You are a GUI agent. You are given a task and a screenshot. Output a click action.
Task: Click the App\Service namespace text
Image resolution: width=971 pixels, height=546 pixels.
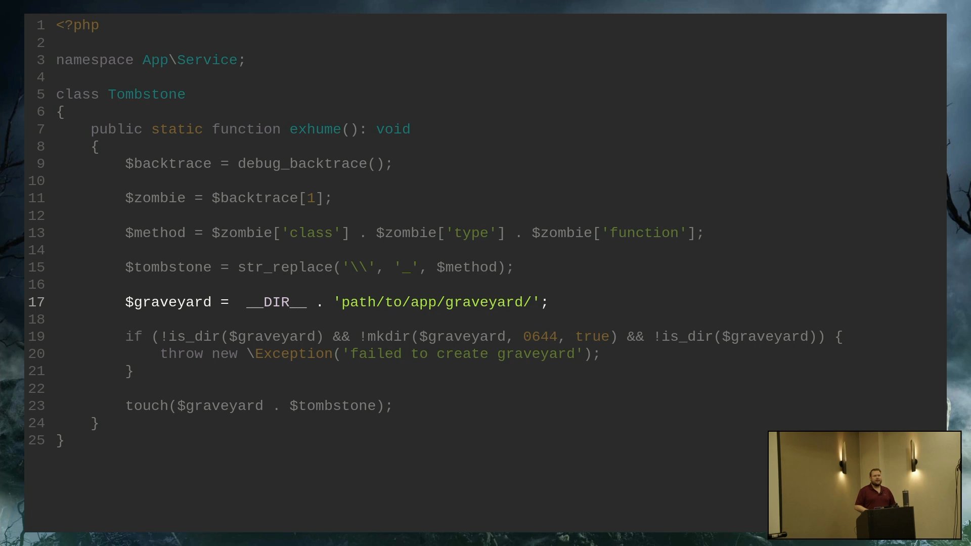[190, 60]
